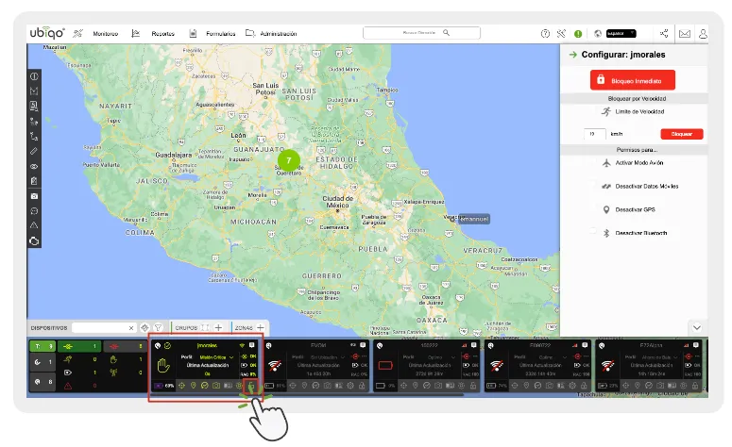Viewport: 732px width, 447px height.
Task: Open the Monitoreo menu
Action: 105,34
